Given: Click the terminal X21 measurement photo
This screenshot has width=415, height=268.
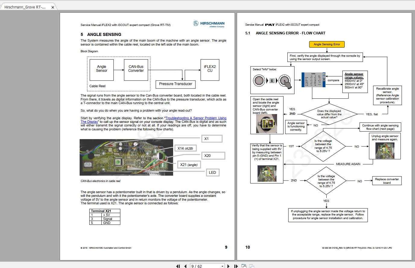Looking at the screenshot, I should (x=267, y=173).
